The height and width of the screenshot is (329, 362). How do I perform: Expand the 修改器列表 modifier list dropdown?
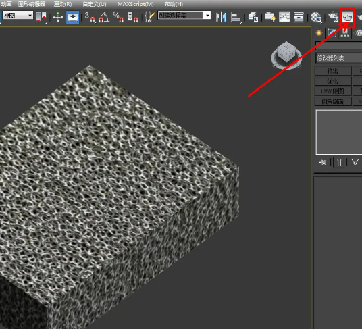coord(338,58)
